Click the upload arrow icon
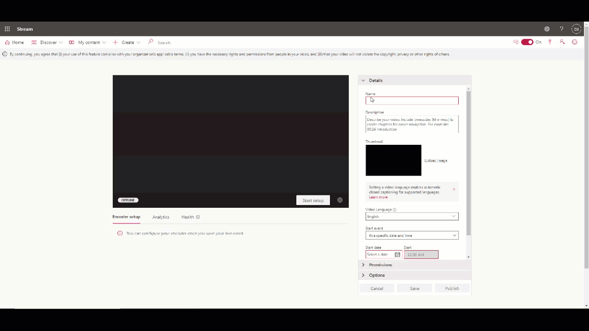The image size is (589, 331). pos(550,42)
